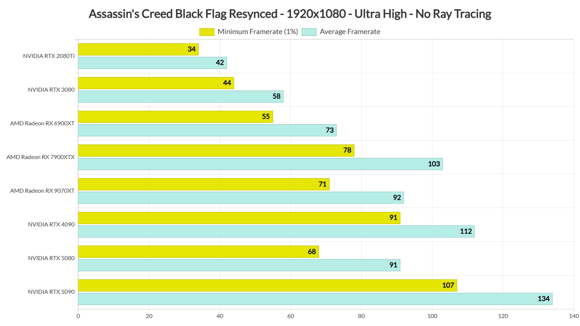
Task: Click the yellow Minimum Framerate legend swatch
Action: [207, 32]
